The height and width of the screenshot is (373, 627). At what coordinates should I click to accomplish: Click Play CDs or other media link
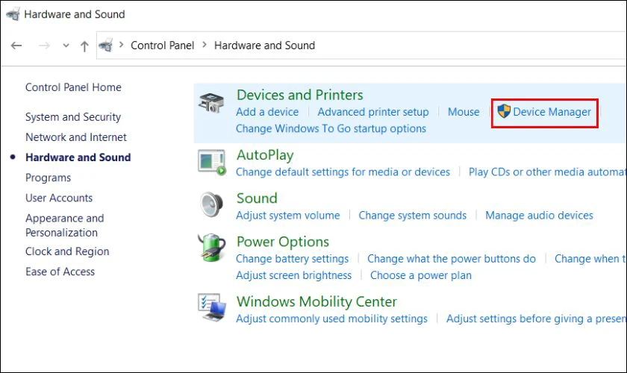(x=547, y=172)
